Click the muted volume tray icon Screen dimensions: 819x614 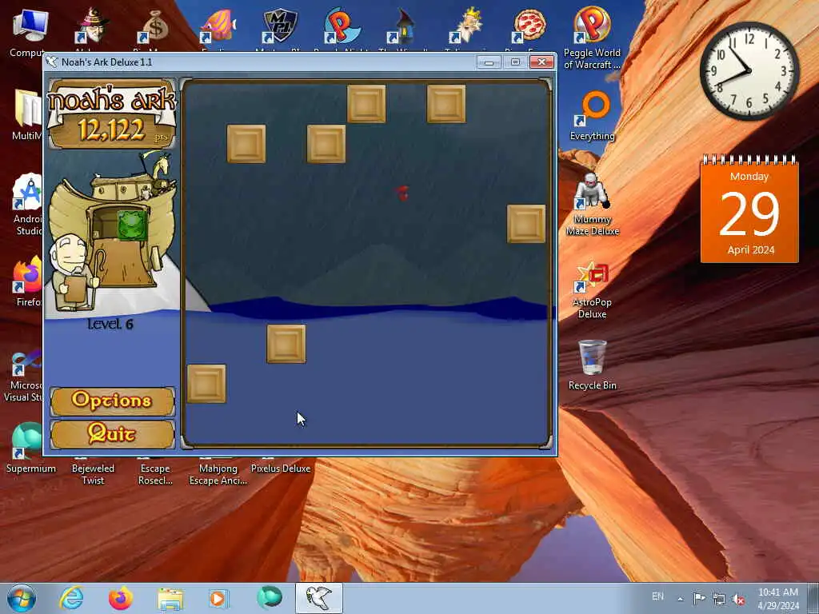click(x=738, y=599)
